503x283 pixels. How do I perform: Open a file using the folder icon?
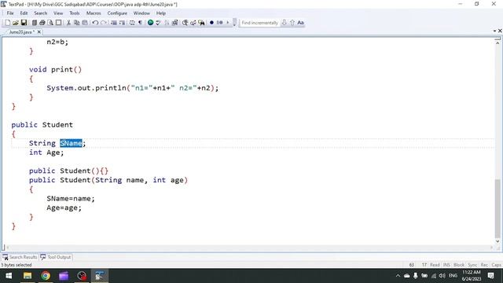click(x=16, y=23)
